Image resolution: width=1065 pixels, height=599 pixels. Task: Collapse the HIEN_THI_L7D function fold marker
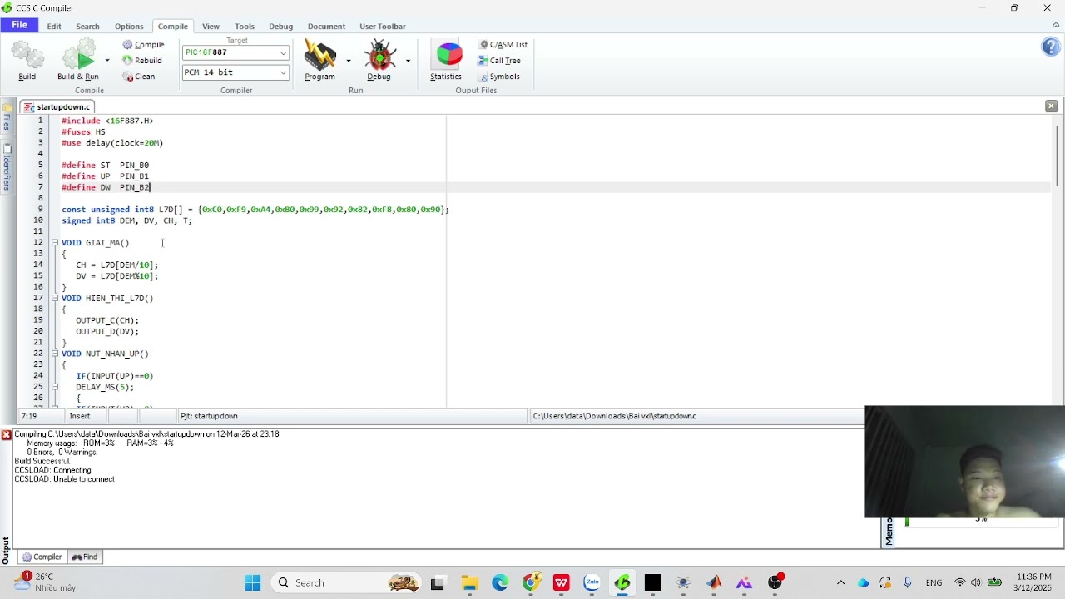(x=55, y=298)
